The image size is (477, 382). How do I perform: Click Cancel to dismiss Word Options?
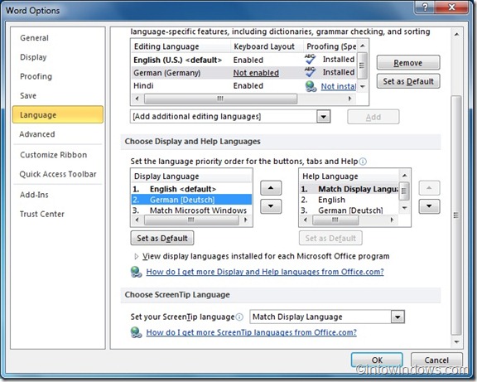pos(436,360)
